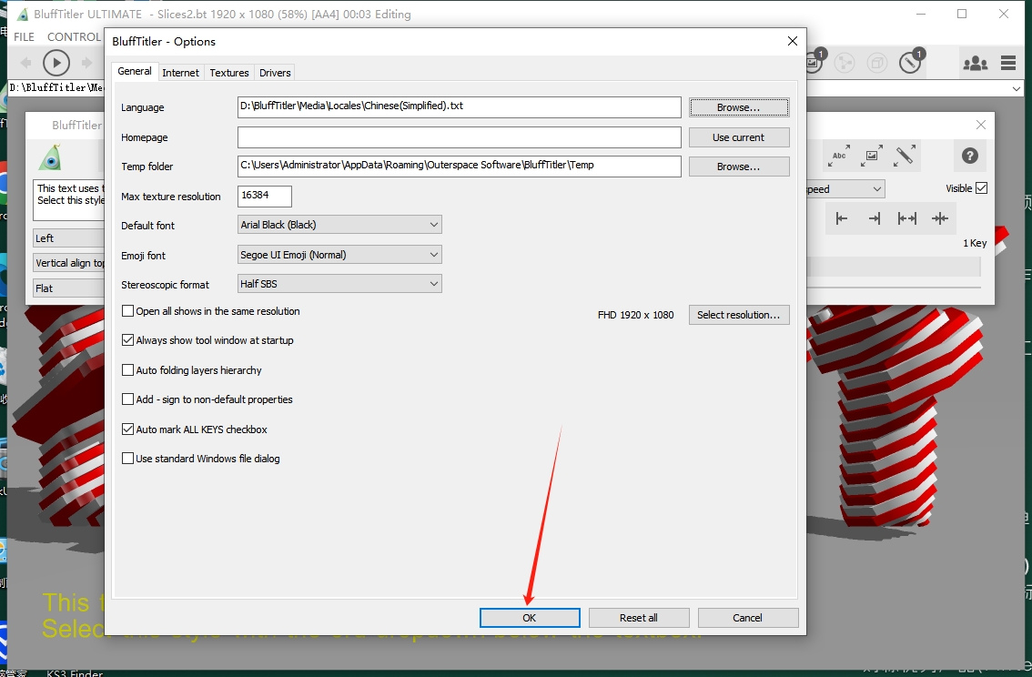Click the greyed-out node graph layer icon
The height and width of the screenshot is (677, 1032).
845,63
